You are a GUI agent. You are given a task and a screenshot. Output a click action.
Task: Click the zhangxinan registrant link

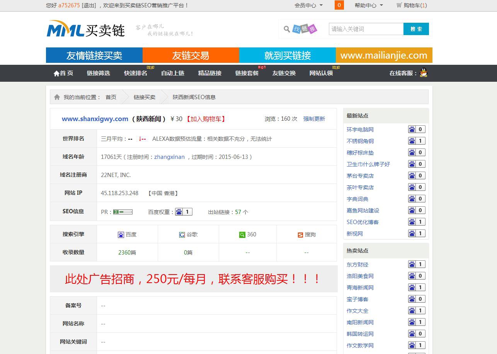click(x=169, y=157)
